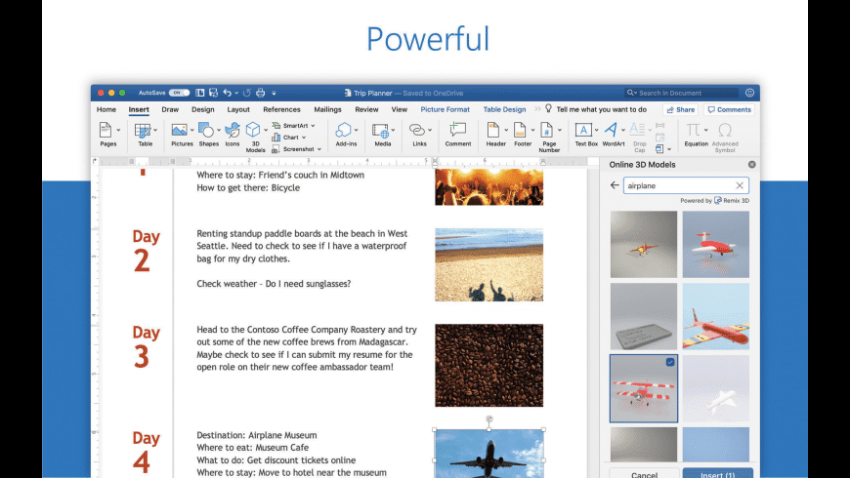
Task: Insert a Comment
Action: click(x=457, y=131)
